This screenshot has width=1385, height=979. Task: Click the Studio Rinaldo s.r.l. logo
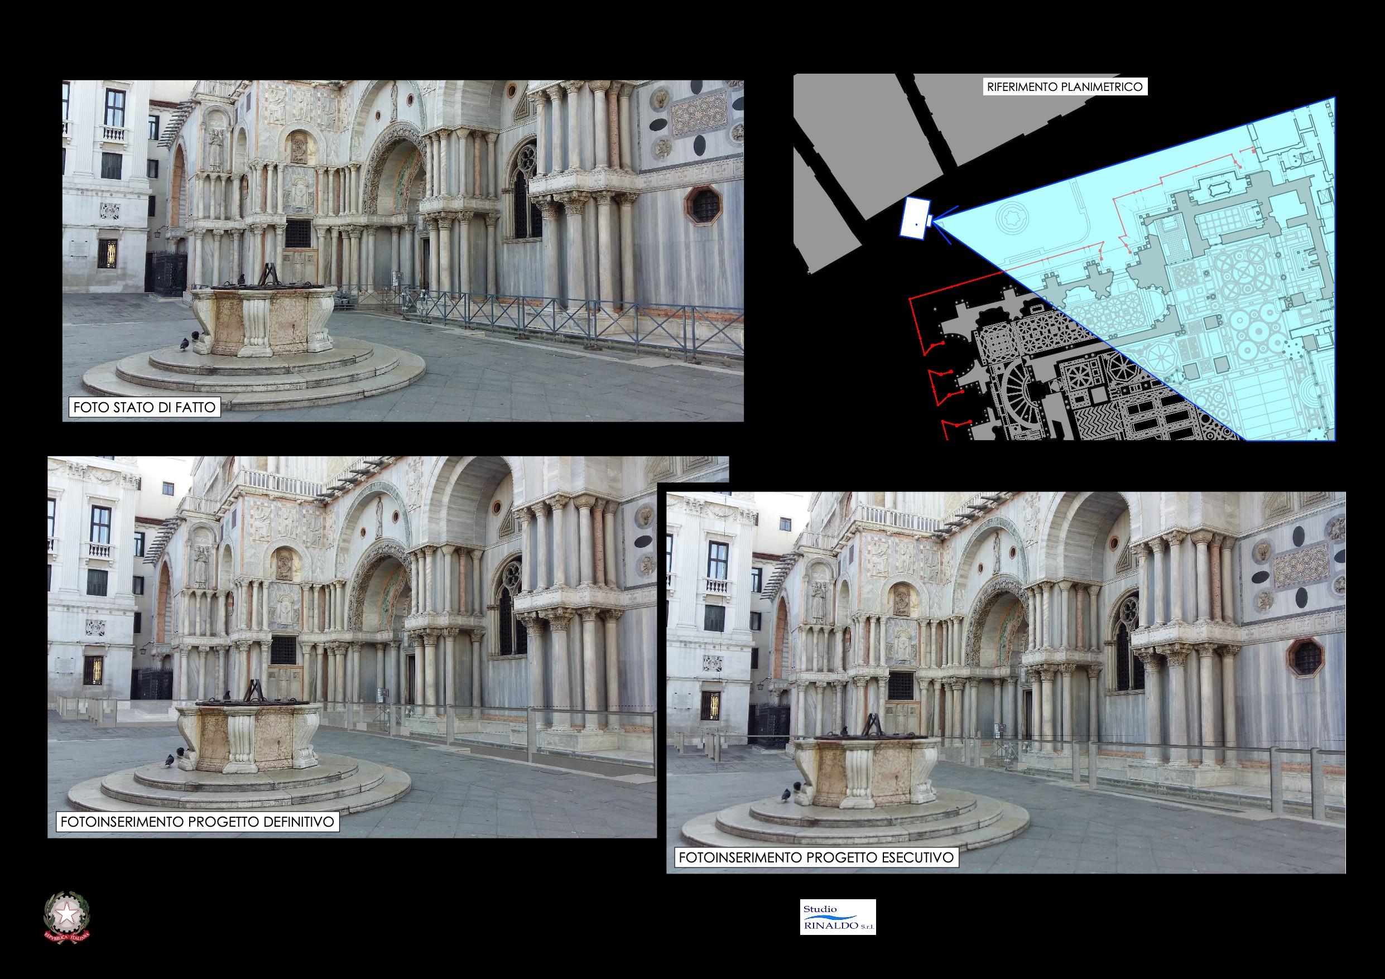(x=837, y=917)
